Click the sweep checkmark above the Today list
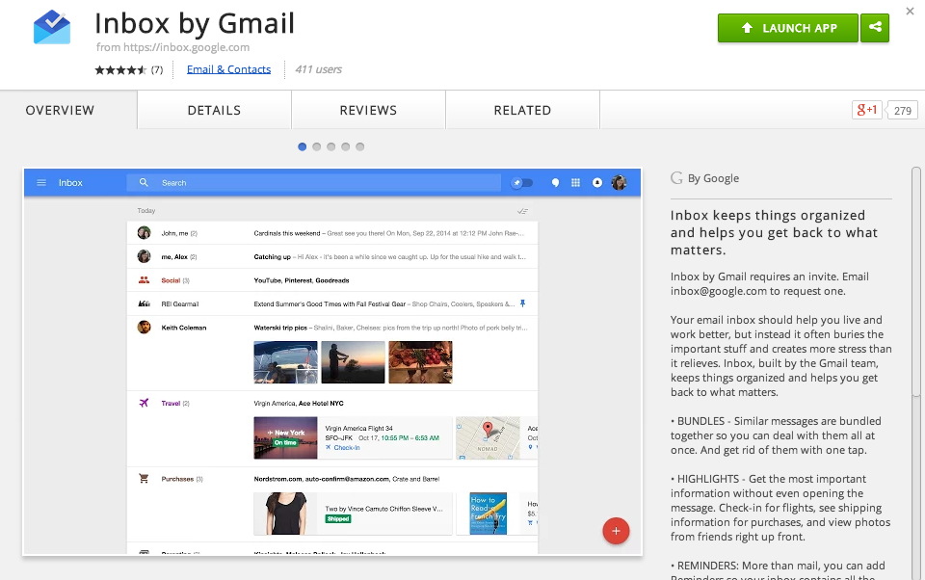Image resolution: width=925 pixels, height=580 pixels. pos(523,210)
